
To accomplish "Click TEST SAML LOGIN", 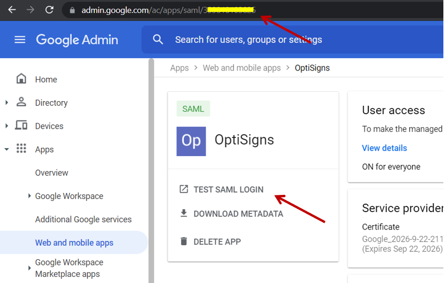I will 228,190.
